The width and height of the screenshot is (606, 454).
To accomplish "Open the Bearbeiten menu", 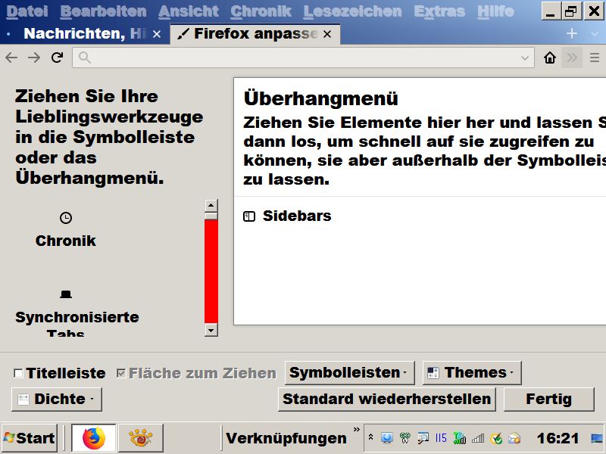I will 103,11.
